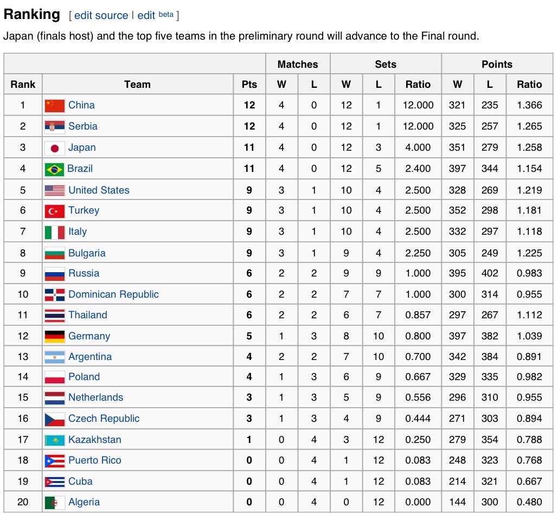Click the Algeria team link

84,502
